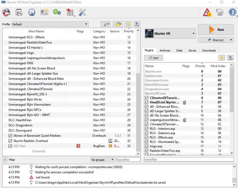Open the Configure Profiles icon

[44, 12]
